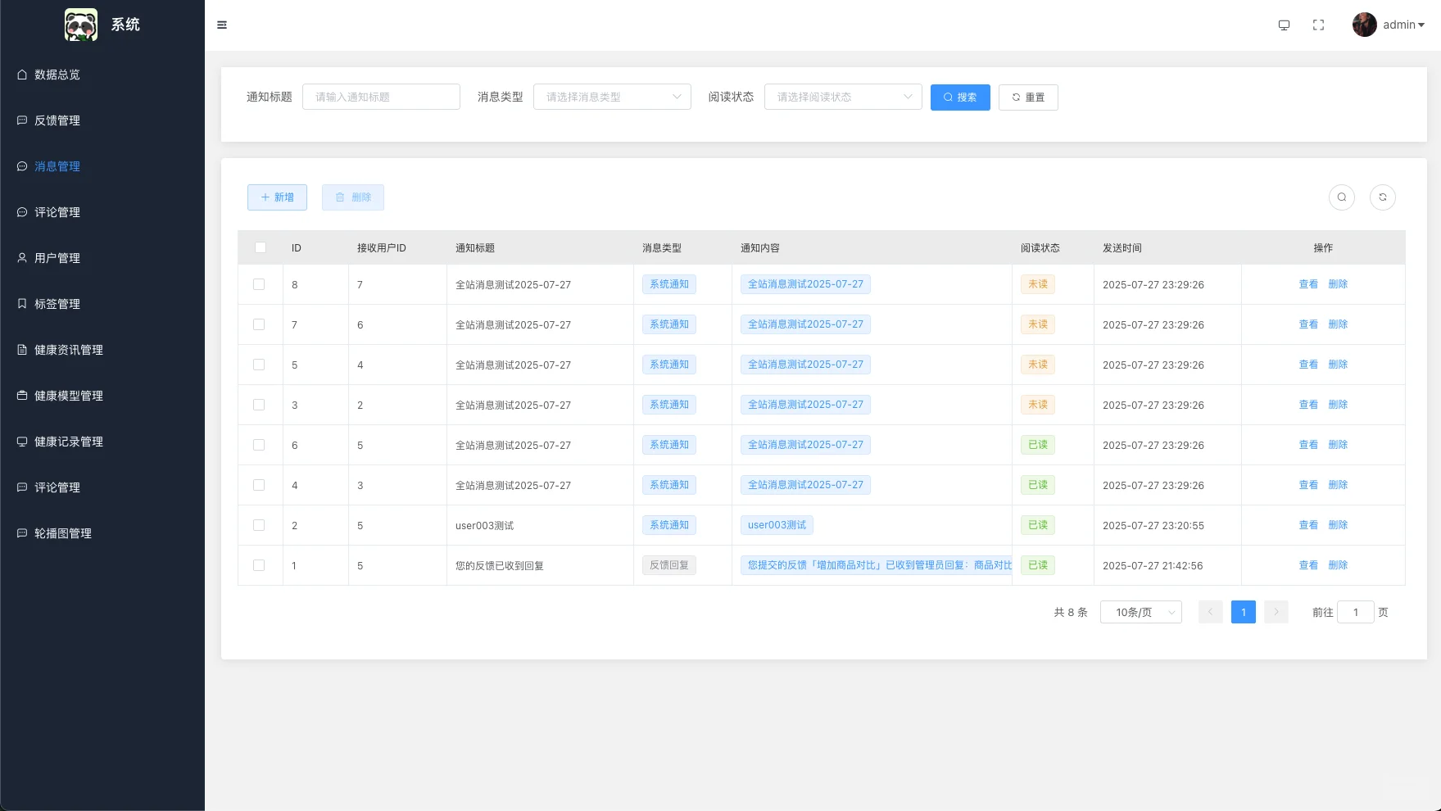Click the 搜索 search button
Image resolution: width=1441 pixels, height=811 pixels.
[960, 97]
